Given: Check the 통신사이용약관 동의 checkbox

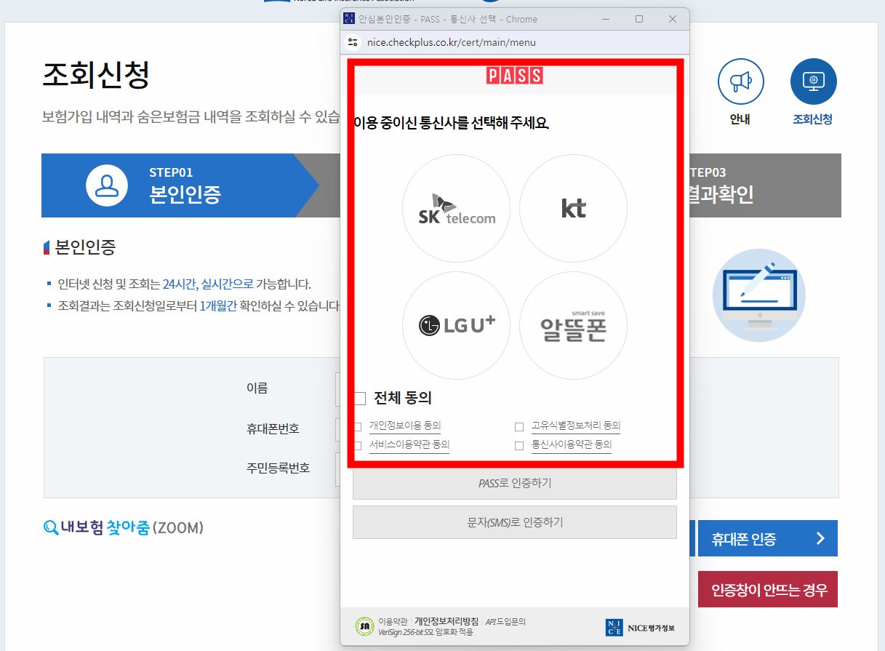Looking at the screenshot, I should (x=519, y=445).
